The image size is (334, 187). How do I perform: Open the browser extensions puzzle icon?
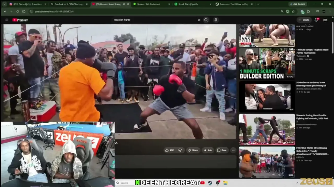[x=308, y=11]
